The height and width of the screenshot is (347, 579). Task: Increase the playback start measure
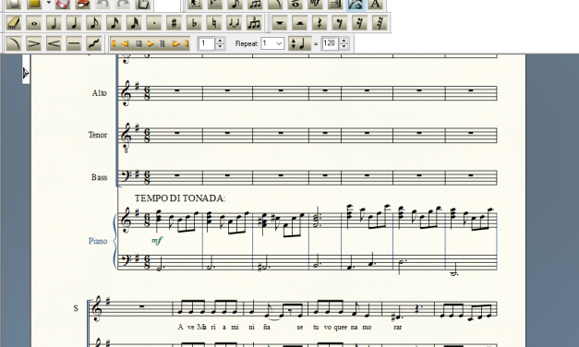click(x=220, y=41)
